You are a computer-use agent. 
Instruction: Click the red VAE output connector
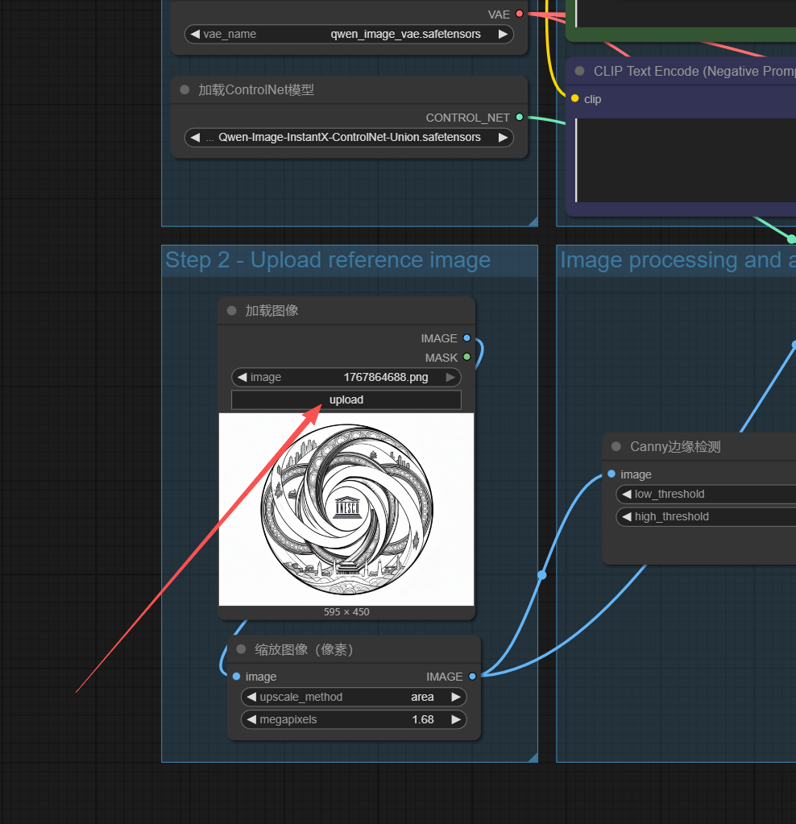(520, 14)
